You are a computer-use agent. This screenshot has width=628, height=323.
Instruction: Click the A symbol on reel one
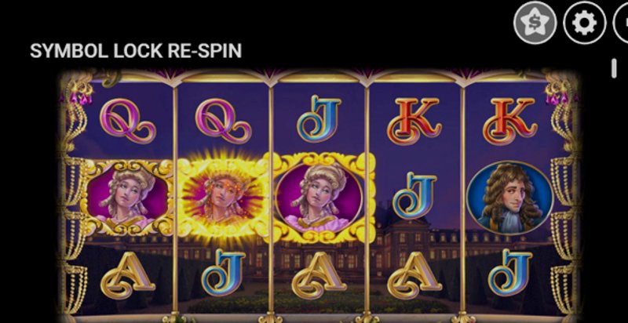tap(128, 276)
